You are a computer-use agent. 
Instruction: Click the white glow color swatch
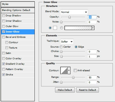pos(55,28)
